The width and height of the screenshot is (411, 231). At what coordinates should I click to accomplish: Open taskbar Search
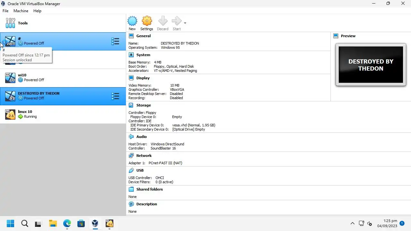(x=24, y=223)
